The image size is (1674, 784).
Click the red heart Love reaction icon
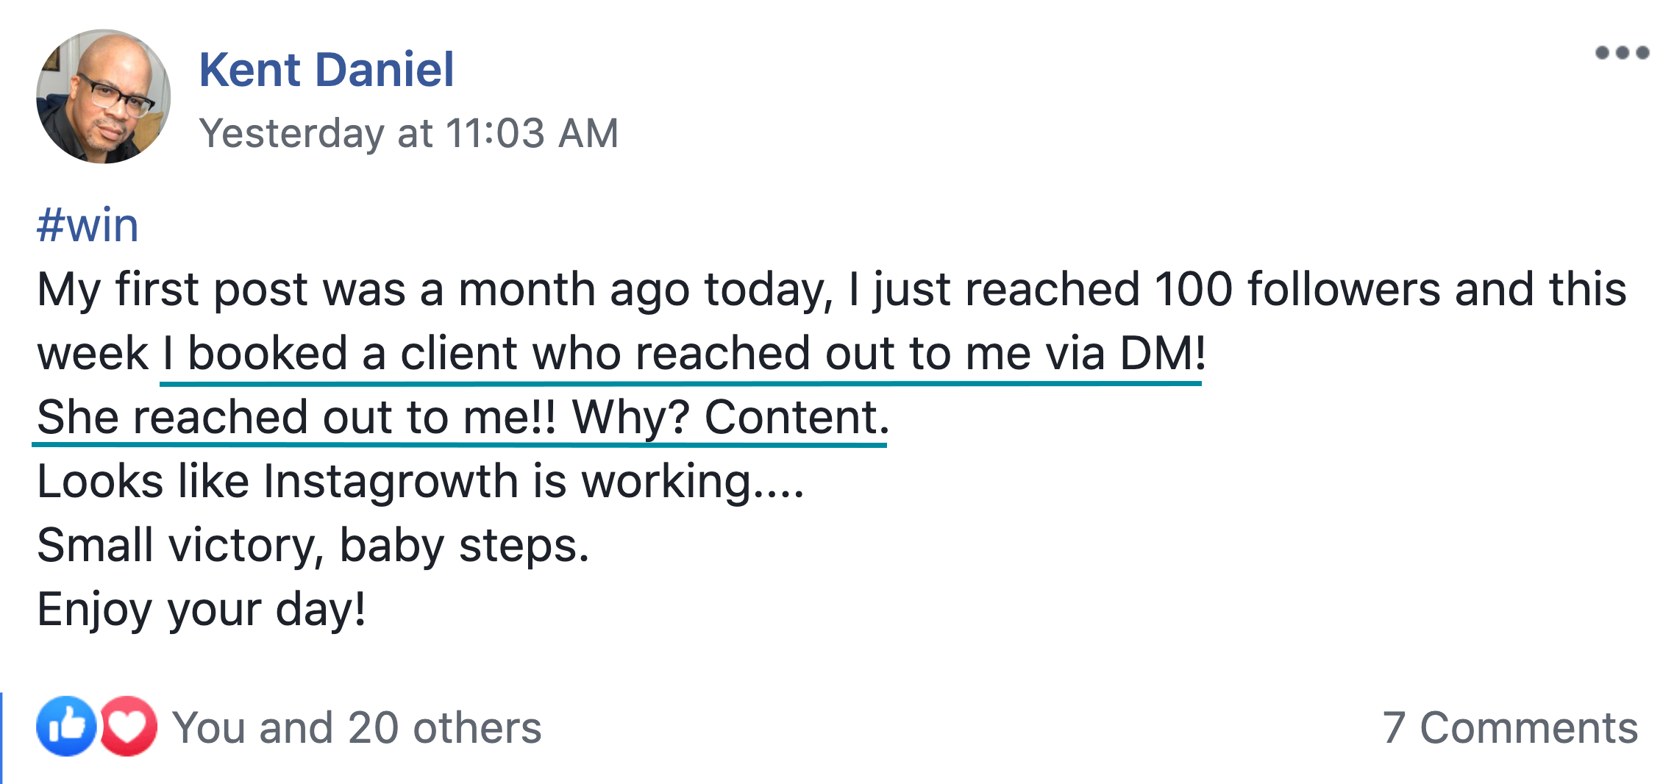click(129, 726)
